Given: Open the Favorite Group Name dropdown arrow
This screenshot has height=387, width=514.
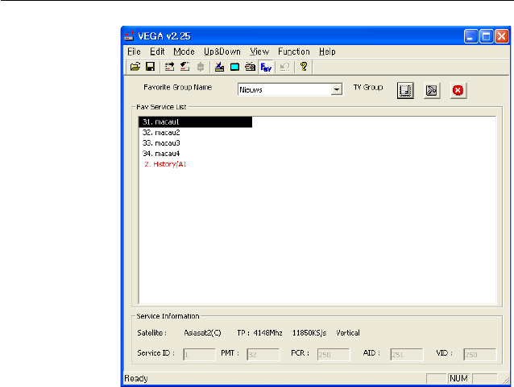Looking at the screenshot, I should (336, 89).
